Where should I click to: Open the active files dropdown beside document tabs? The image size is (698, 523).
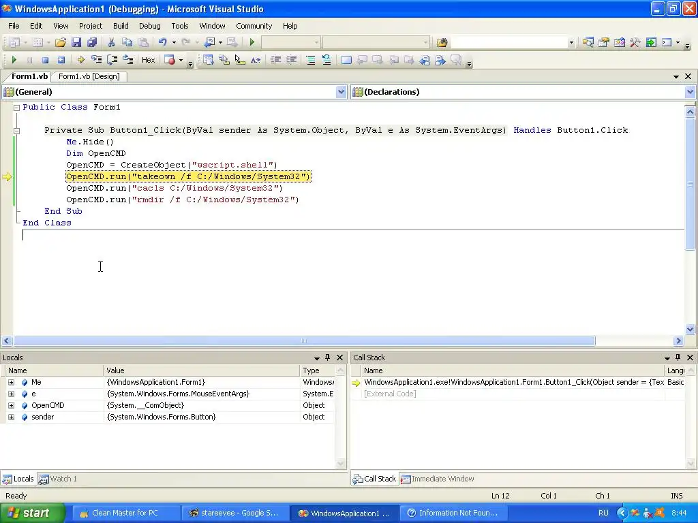tap(676, 76)
